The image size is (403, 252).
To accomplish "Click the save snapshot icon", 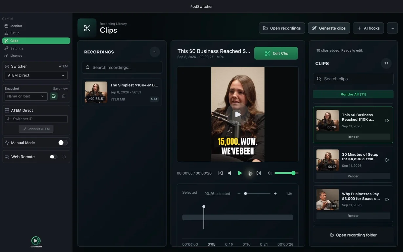I will 54,96.
